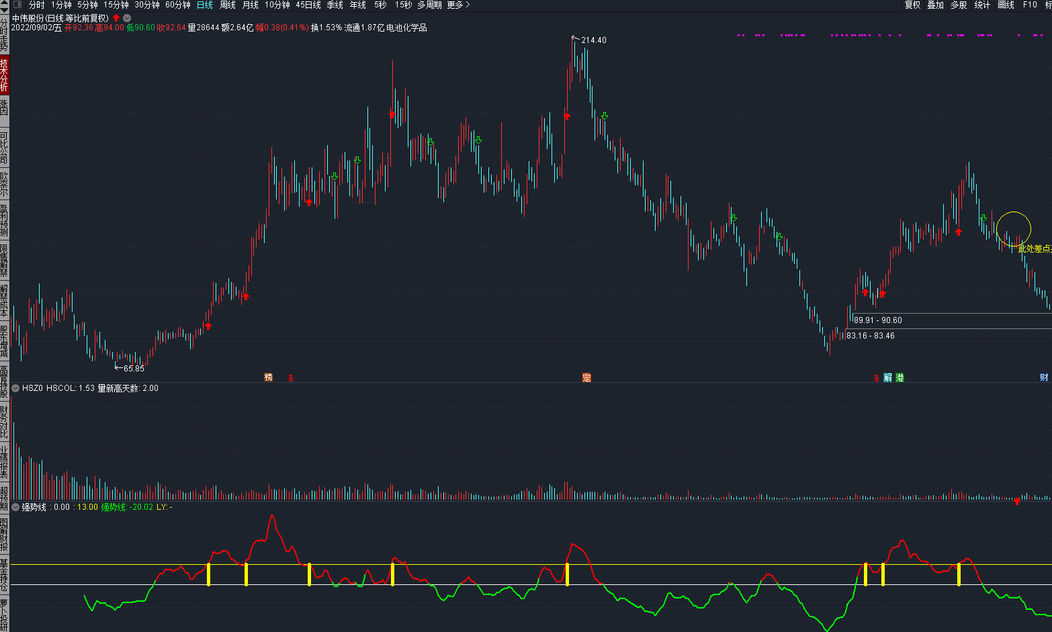This screenshot has height=632, width=1052.
Task: Click the red arrow in volume panel
Action: [1016, 501]
